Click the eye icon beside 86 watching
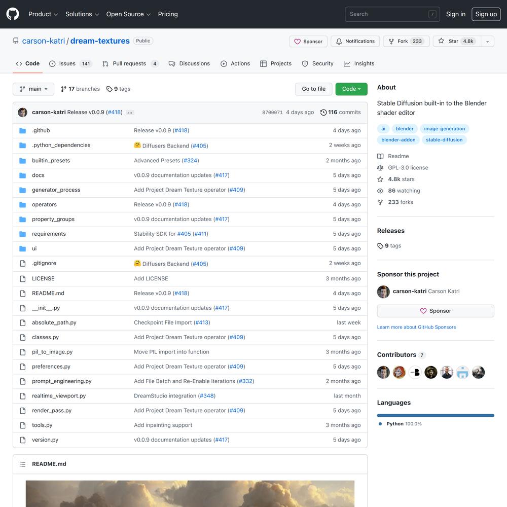 tap(380, 191)
